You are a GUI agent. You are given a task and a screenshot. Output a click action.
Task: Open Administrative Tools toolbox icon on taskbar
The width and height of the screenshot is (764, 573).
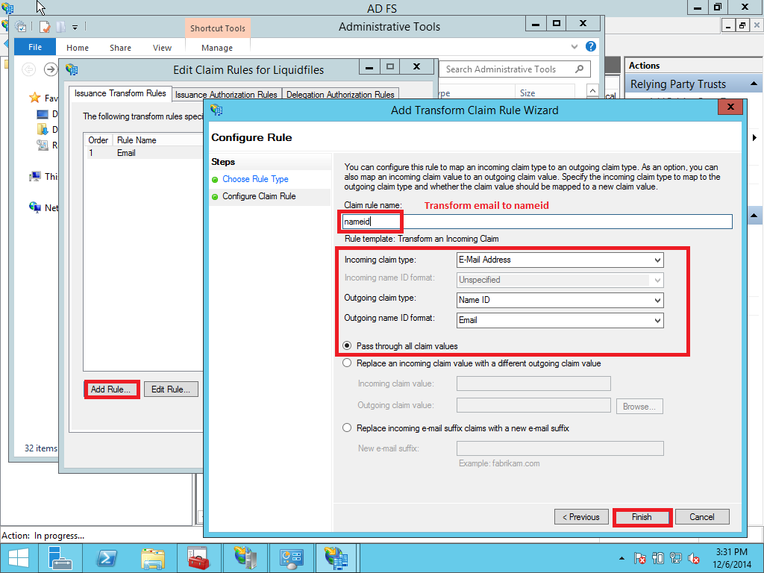(198, 557)
